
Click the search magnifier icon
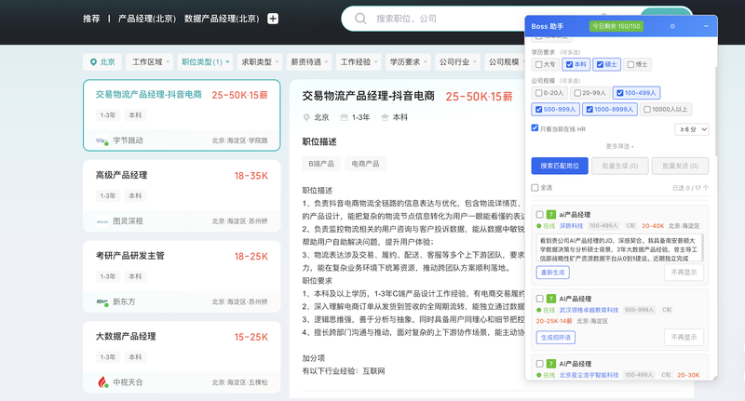tap(360, 19)
